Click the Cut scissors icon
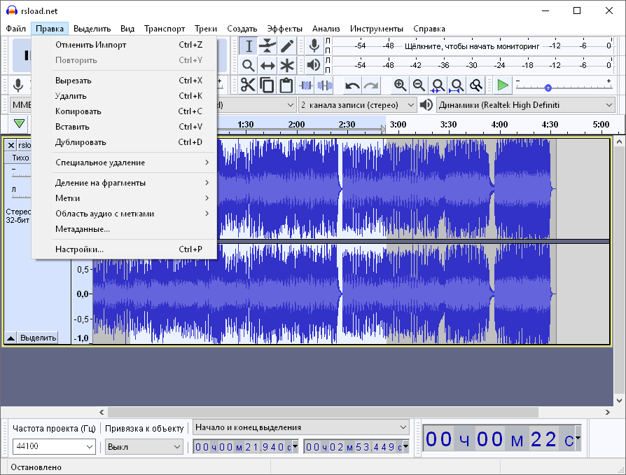Viewport: 626px width, 475px height. [x=248, y=85]
